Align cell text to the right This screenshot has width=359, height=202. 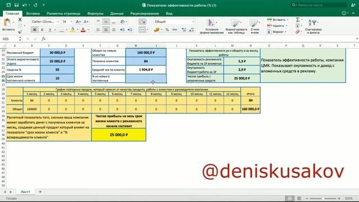[x=113, y=30]
